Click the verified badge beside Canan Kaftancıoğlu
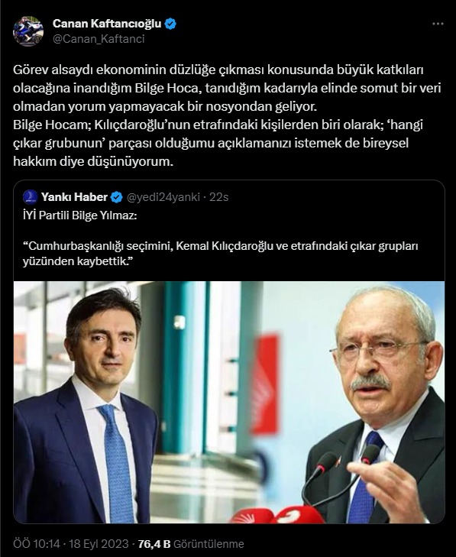This screenshot has width=456, height=557. coord(171,24)
